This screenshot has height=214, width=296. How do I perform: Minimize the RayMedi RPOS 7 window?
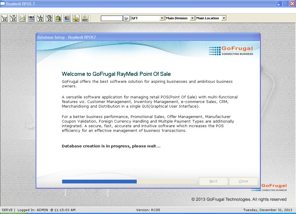[x=279, y=4]
